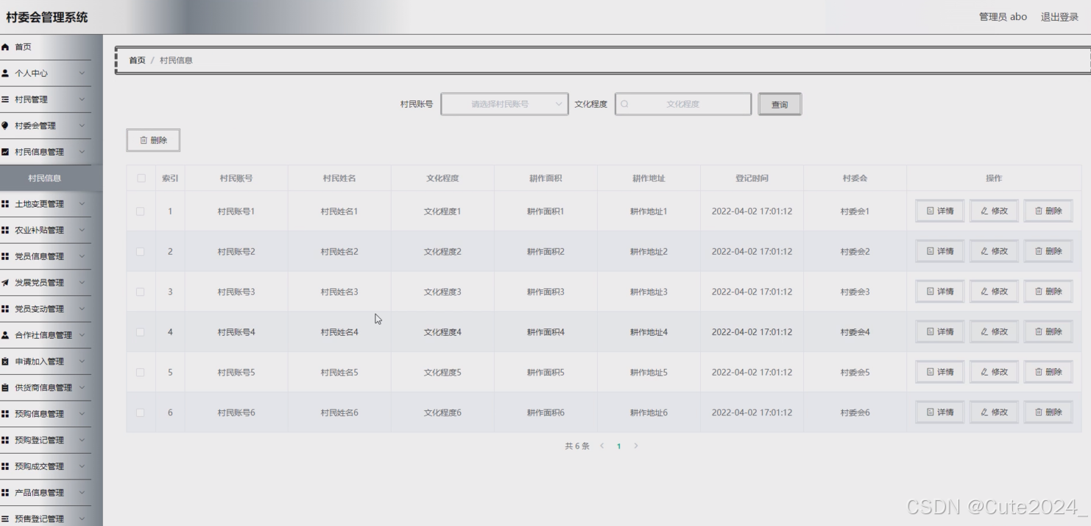Click the chart icon beside 村民信息管理
This screenshot has width=1091, height=526.
[5, 152]
